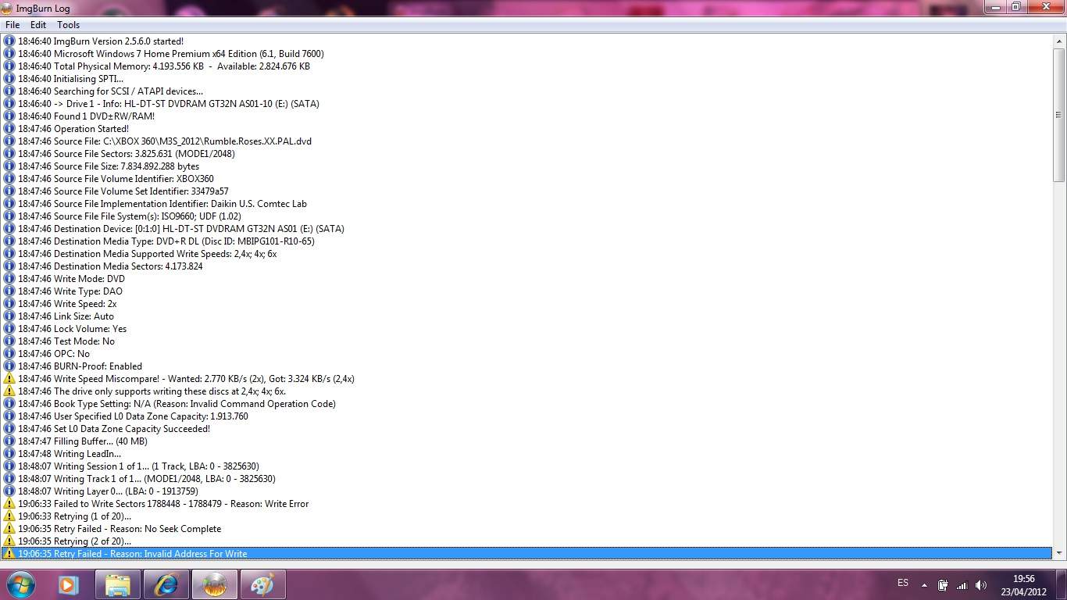Open Internet Explorer from the taskbar
This screenshot has height=600, width=1067.
coord(166,584)
